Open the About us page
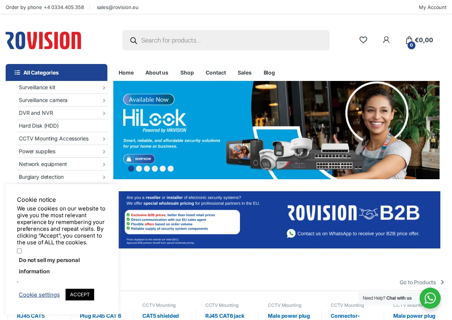This screenshot has height=320, width=452. pyautogui.click(x=157, y=73)
